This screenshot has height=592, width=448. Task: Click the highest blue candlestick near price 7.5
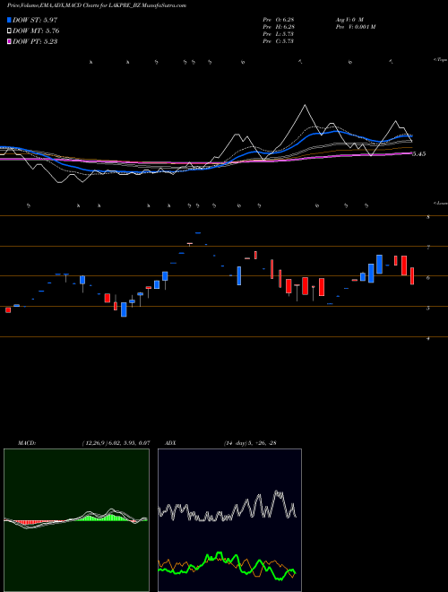click(x=198, y=233)
